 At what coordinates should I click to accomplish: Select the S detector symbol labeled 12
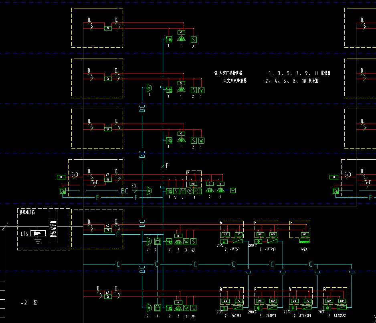coord(176,191)
